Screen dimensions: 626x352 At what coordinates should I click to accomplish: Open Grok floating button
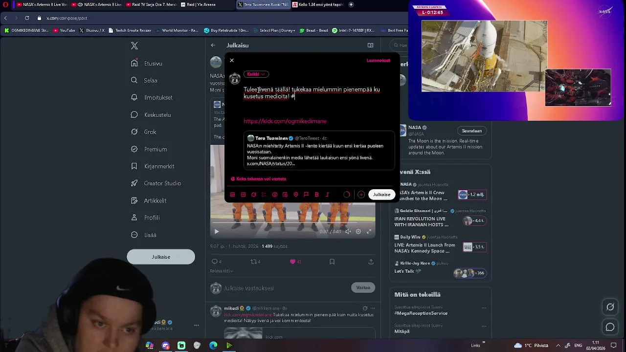point(610,307)
